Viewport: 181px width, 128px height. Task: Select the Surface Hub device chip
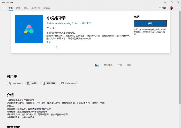68,83
